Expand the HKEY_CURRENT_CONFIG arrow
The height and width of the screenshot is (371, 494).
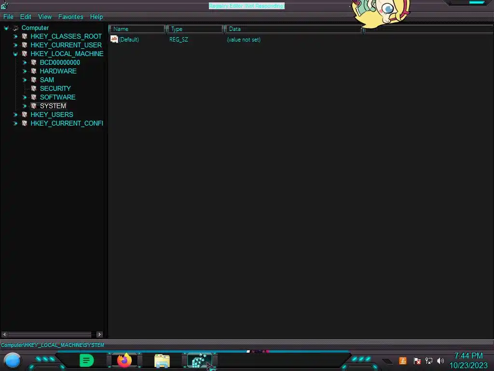pos(15,123)
